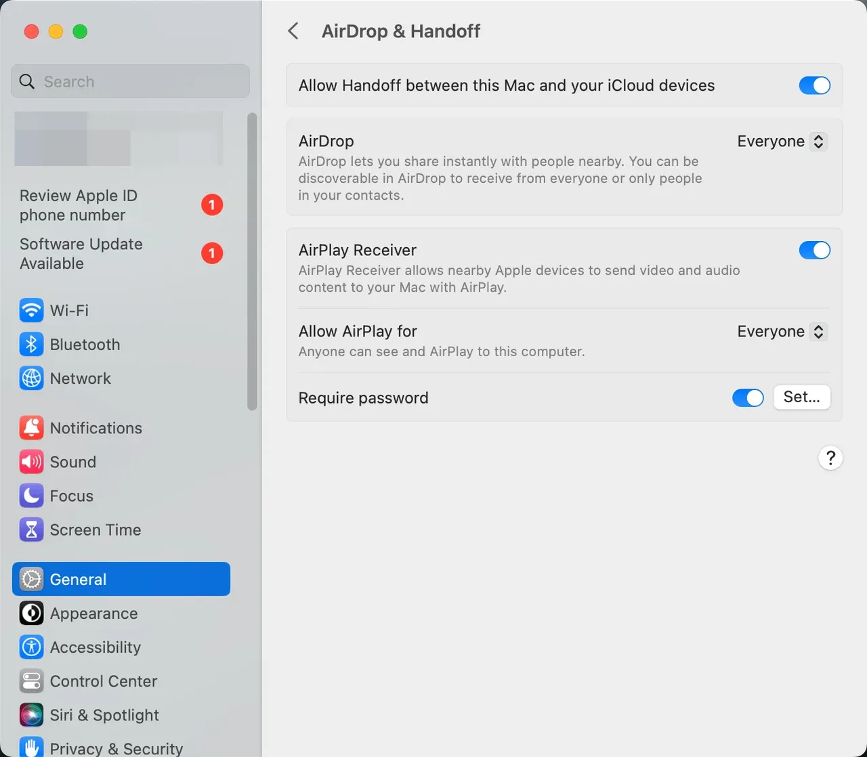Click into the Search field
867x757 pixels.
(x=130, y=81)
